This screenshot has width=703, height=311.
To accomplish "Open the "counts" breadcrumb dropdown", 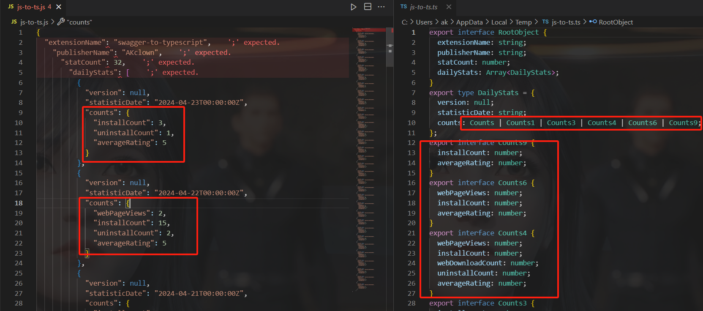I will click(x=79, y=22).
